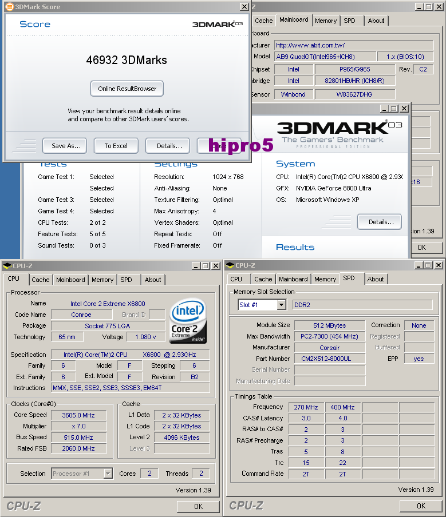Screen dimensions: 446x517
Task: Open the Processor #1 selection dropdown
Action: (108, 474)
